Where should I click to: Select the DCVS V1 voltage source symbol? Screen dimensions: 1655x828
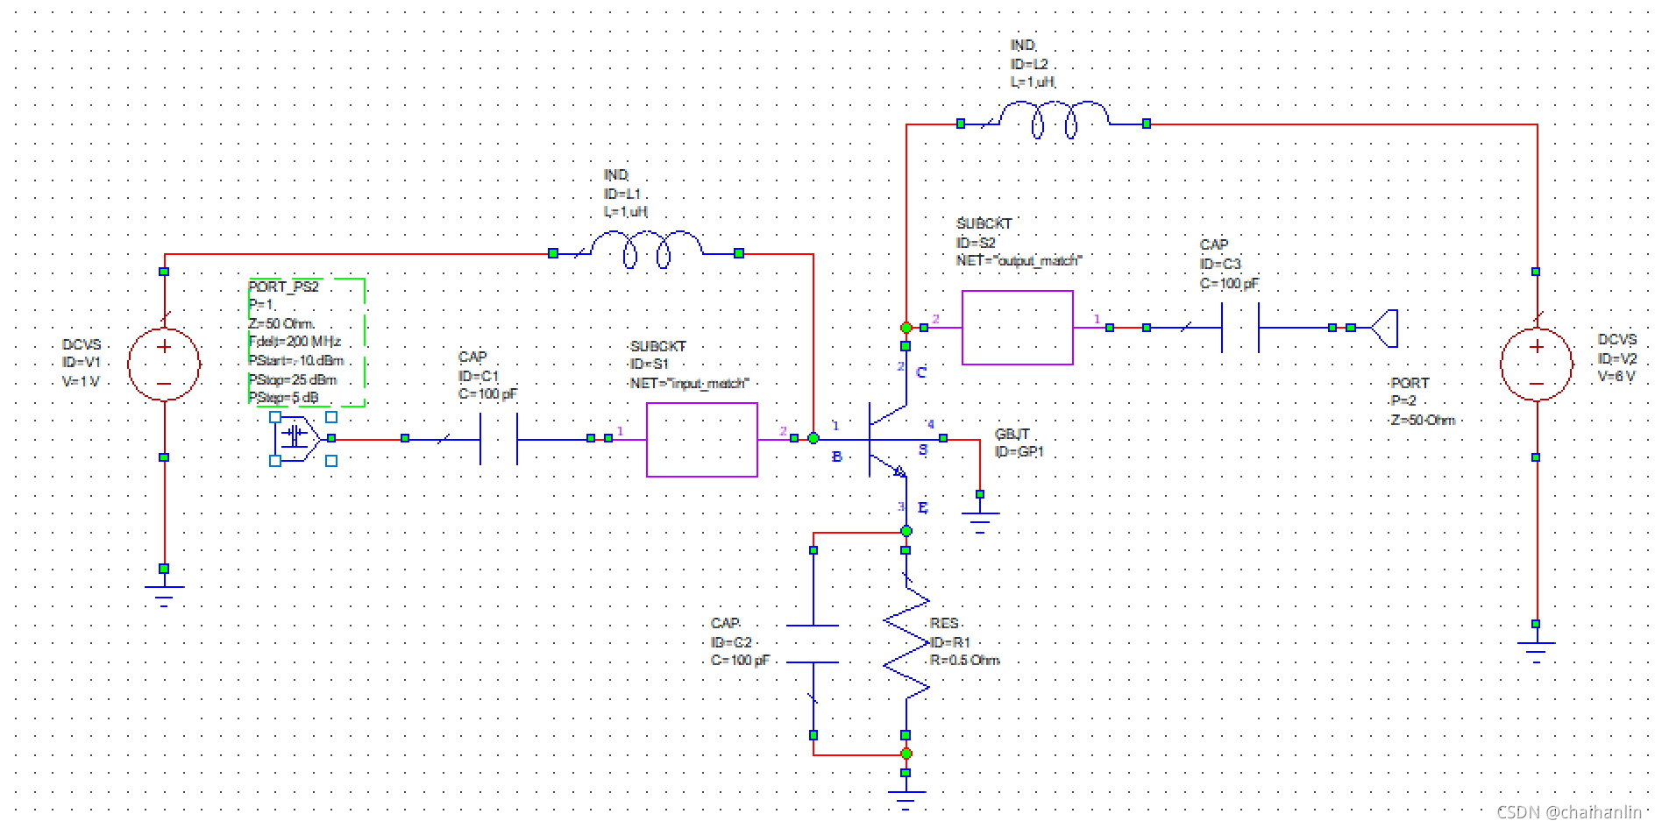[x=164, y=364]
